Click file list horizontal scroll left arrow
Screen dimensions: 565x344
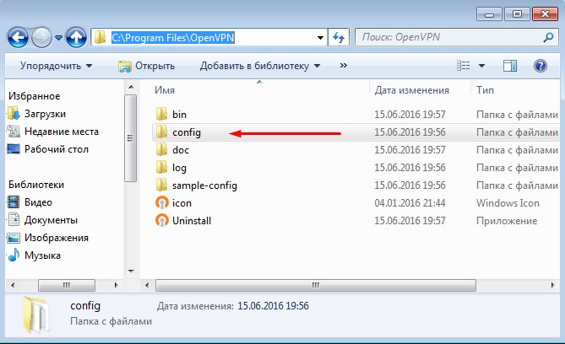tap(147, 285)
